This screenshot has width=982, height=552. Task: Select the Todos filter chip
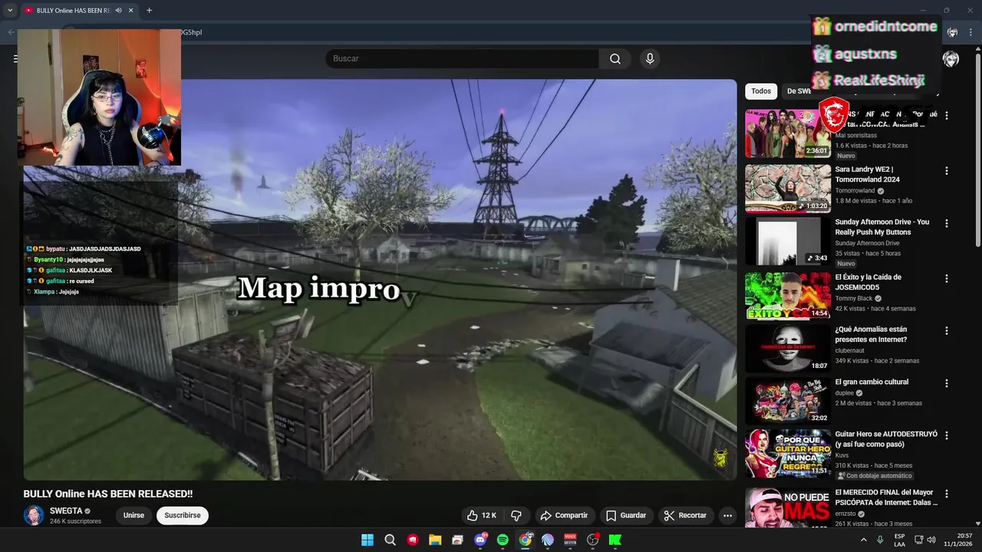(x=761, y=91)
